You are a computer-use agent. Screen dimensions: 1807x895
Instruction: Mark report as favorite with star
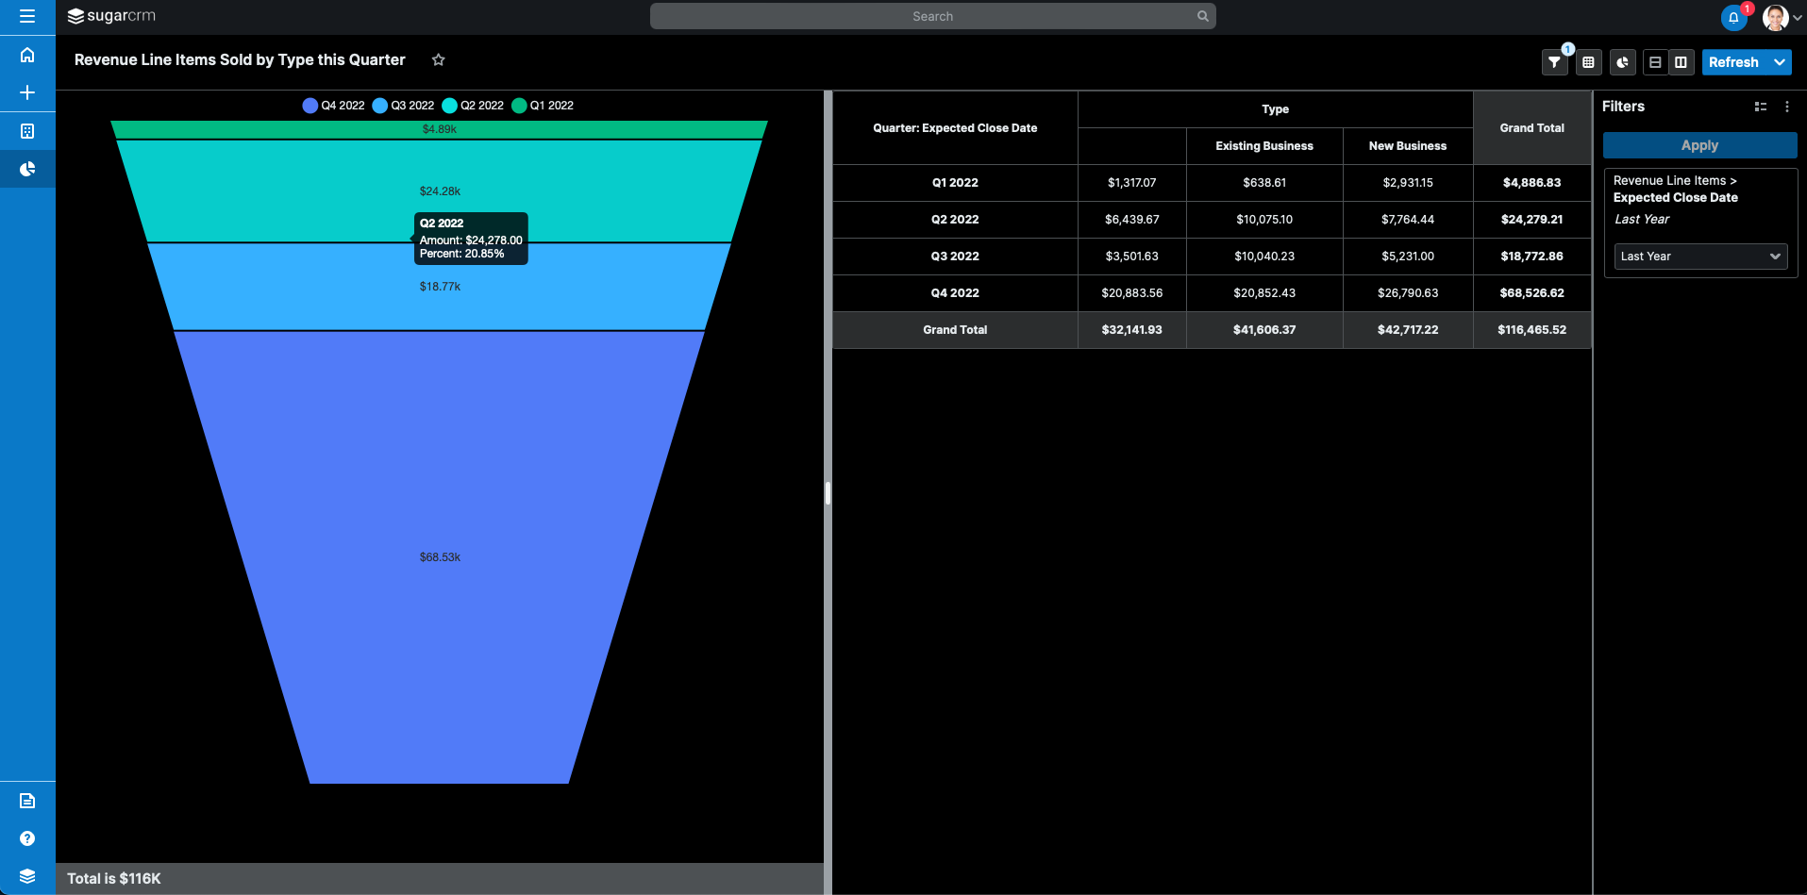coord(438,59)
